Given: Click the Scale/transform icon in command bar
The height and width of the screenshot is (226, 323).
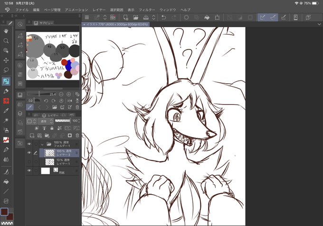Looking at the screenshot, I should (x=217, y=18).
